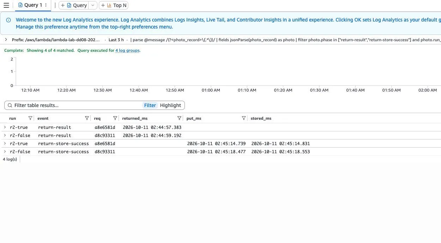Focus the Filter table results search field

tap(94, 105)
